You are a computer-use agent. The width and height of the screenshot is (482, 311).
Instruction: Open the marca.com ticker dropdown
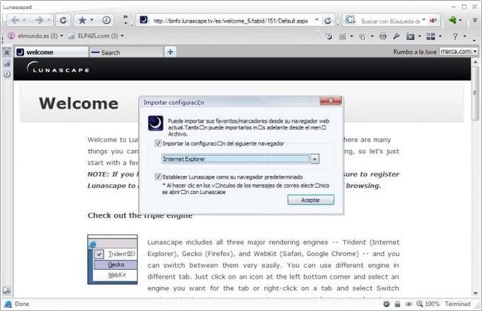[x=475, y=52]
